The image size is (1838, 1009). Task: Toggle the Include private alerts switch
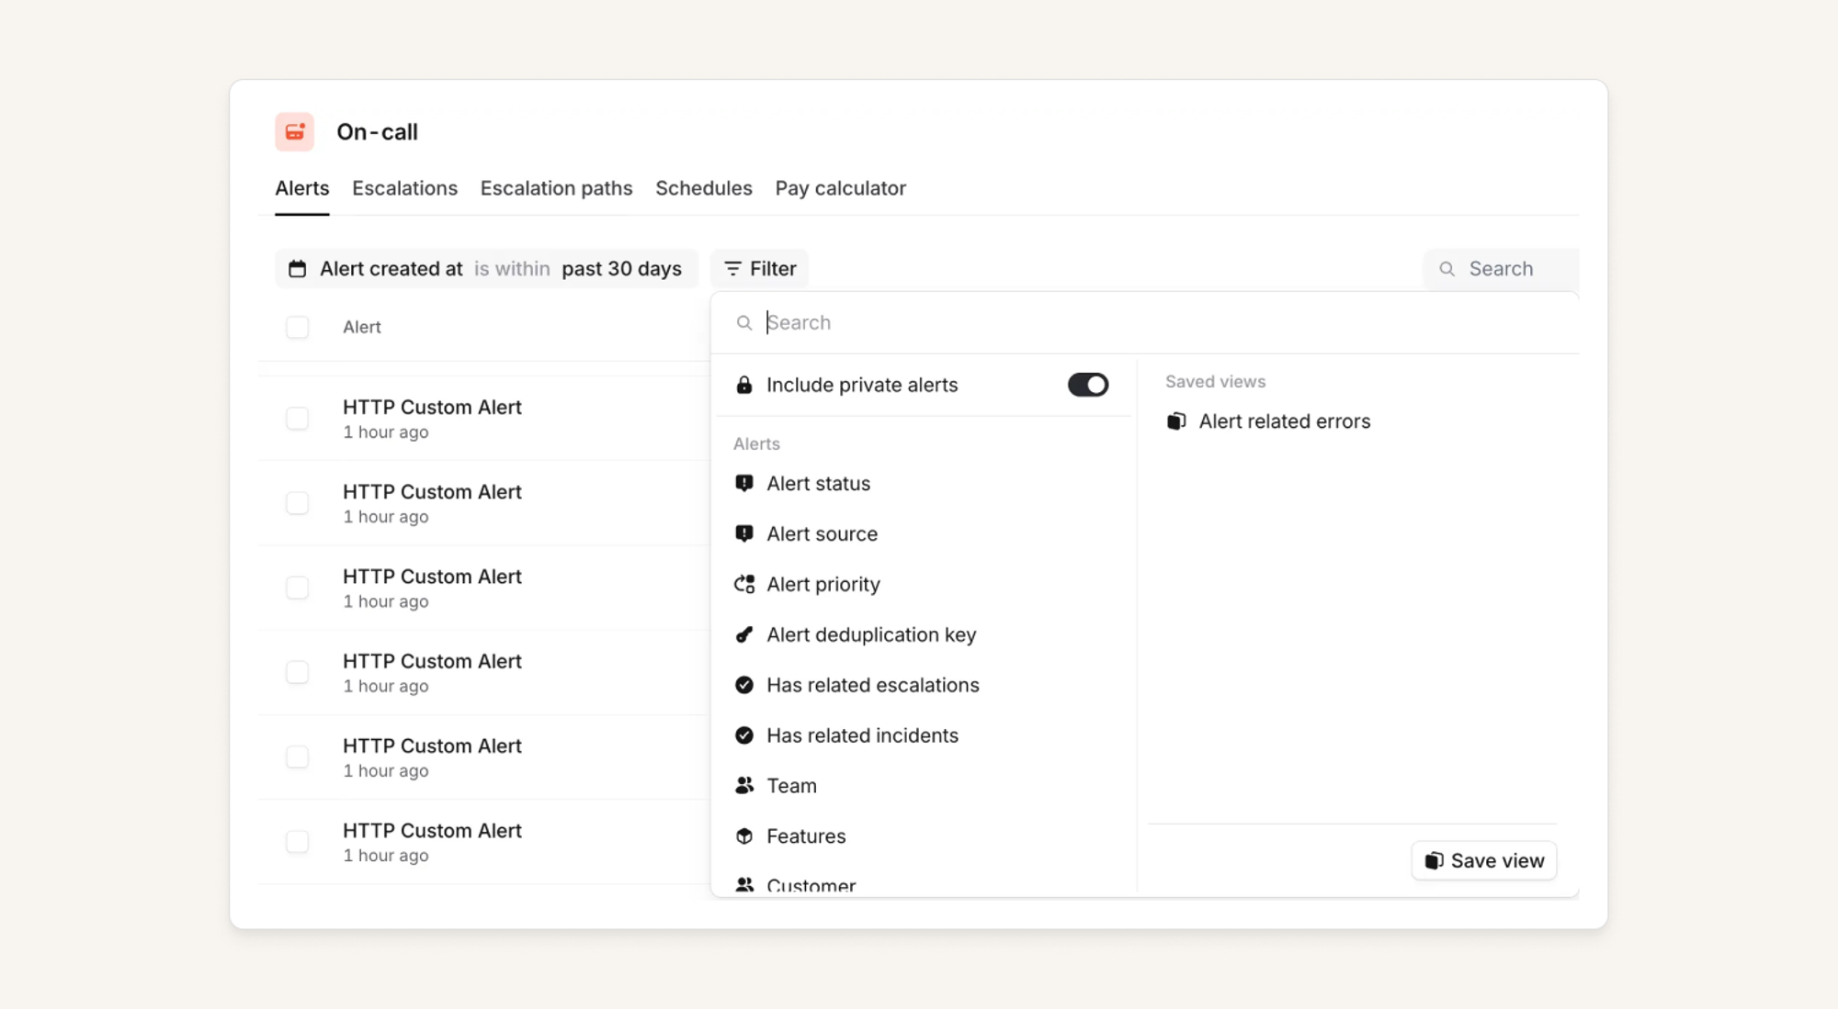click(1087, 385)
